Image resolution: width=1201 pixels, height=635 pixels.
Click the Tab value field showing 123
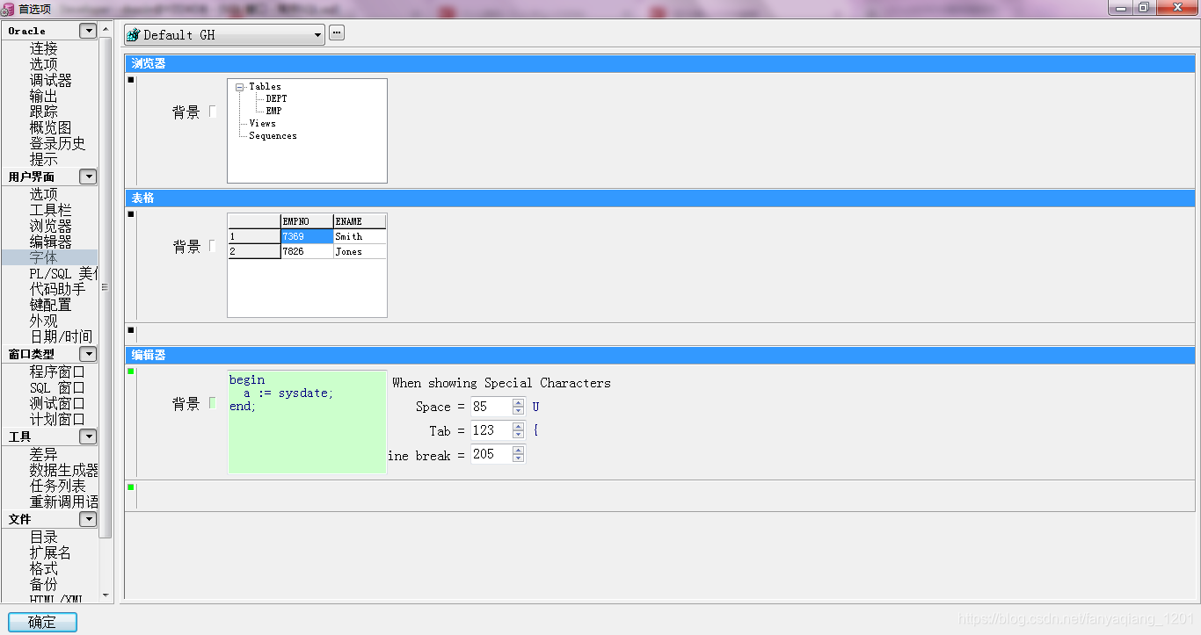point(491,430)
